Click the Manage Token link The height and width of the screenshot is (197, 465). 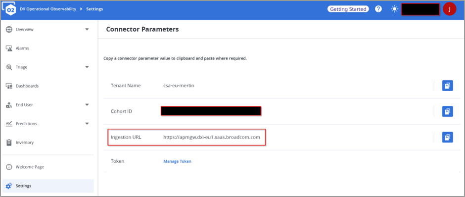click(x=177, y=161)
